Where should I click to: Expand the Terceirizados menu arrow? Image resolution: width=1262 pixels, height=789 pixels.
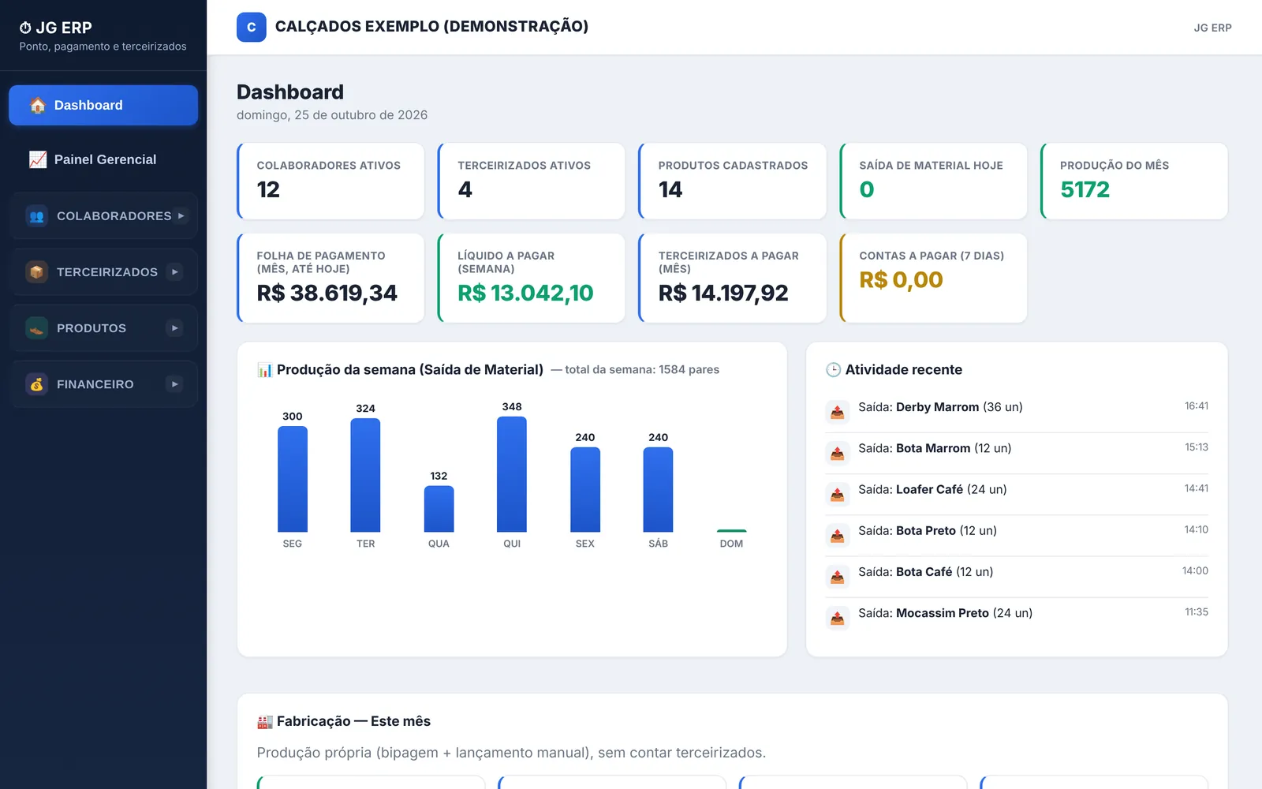point(175,271)
